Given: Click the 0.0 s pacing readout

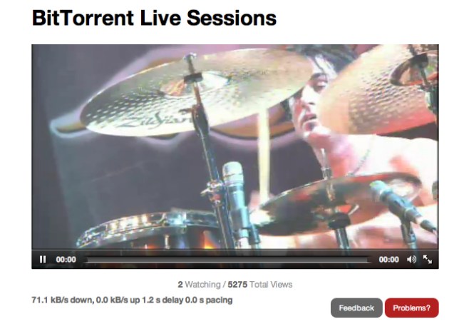Looking at the screenshot, I should pos(209,300).
